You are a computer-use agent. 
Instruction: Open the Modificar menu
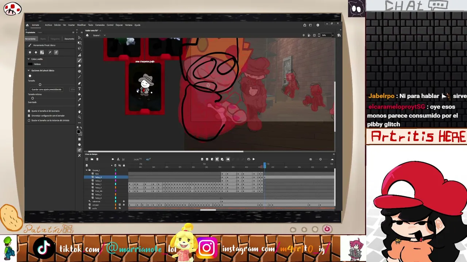(81, 25)
